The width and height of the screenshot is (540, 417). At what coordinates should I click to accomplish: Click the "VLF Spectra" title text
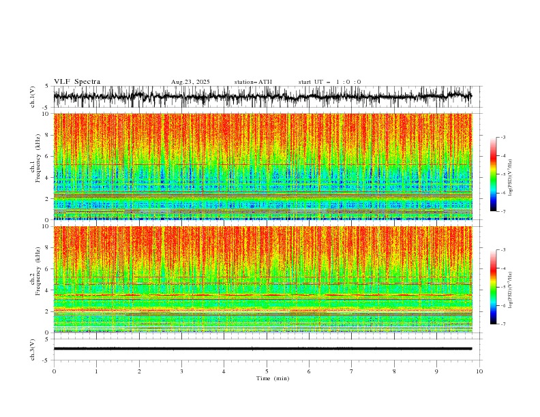pos(77,82)
